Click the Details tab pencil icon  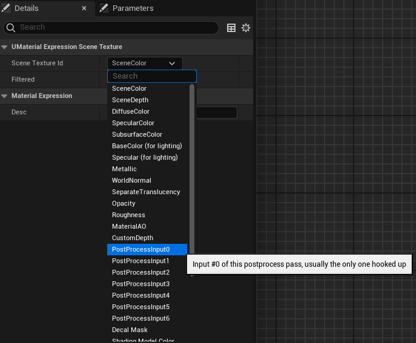point(6,8)
